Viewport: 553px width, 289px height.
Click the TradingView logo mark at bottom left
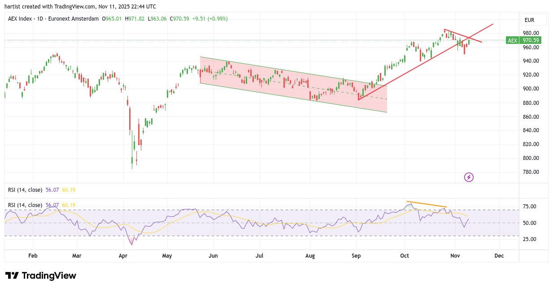12,276
